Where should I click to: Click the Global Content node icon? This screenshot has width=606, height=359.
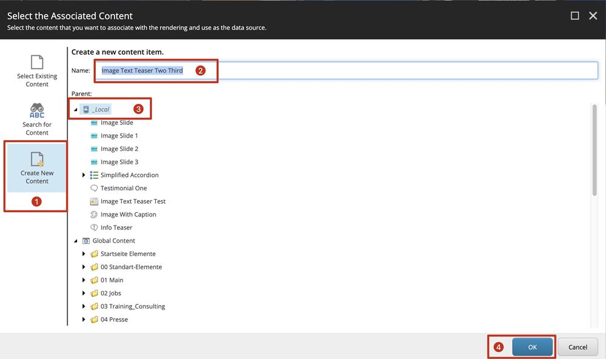[86, 241]
